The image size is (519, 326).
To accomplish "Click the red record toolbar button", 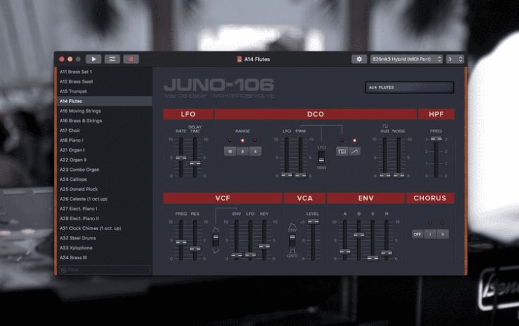I will click(x=131, y=59).
